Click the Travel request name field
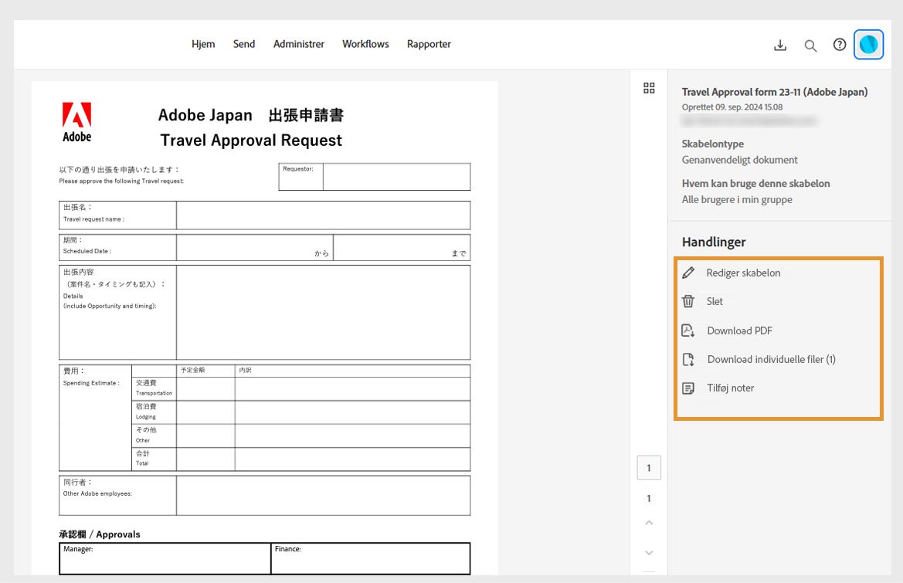 tap(323, 215)
